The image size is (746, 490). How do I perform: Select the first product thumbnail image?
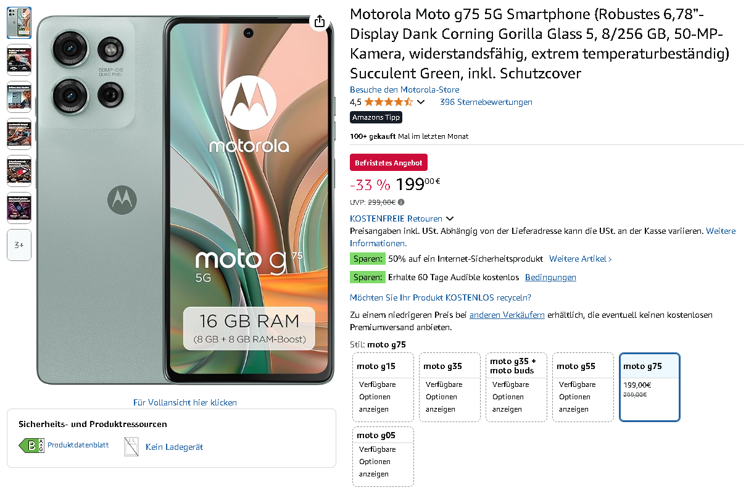coord(19,23)
